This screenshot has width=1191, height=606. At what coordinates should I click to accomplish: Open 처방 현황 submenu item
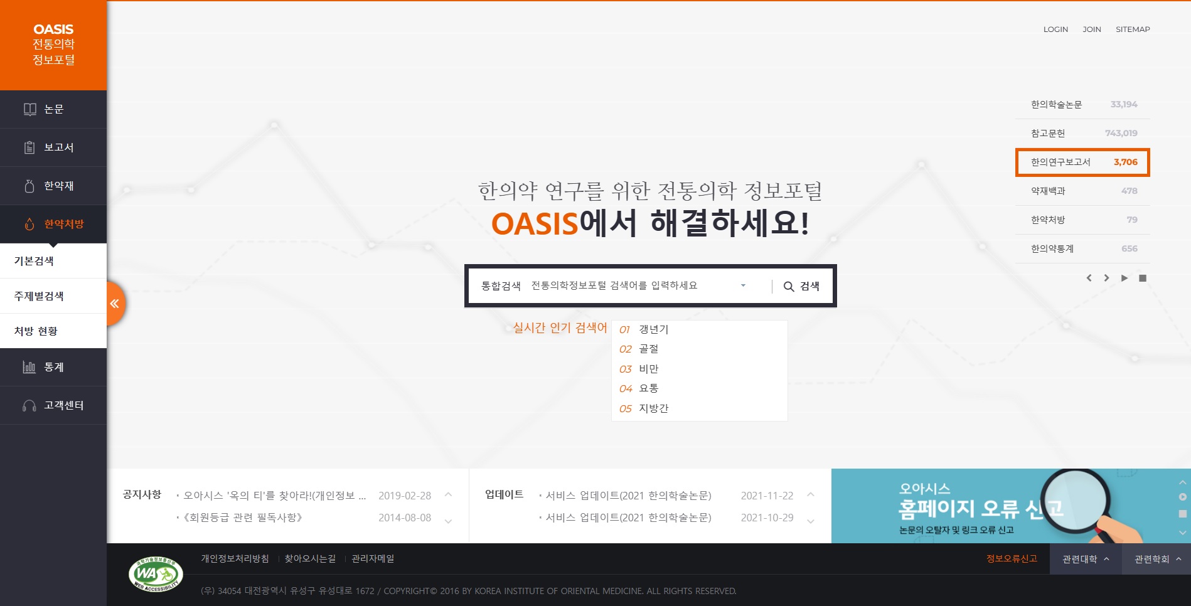point(36,331)
